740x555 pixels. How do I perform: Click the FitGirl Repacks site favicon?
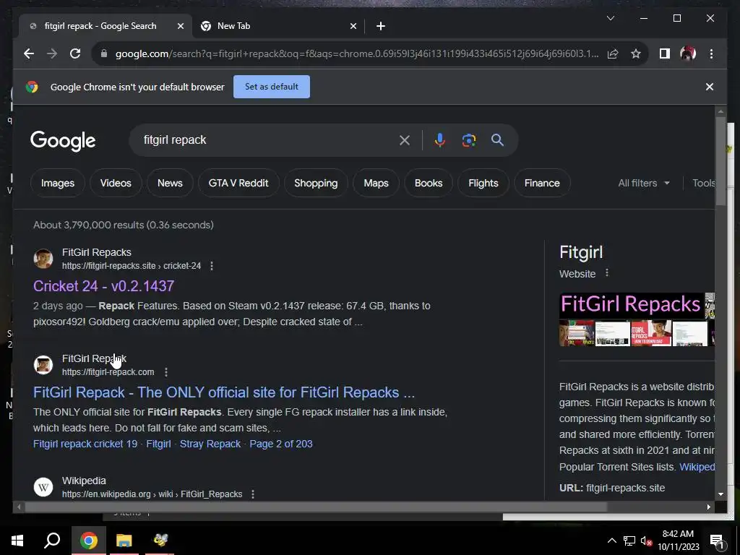[x=43, y=259]
